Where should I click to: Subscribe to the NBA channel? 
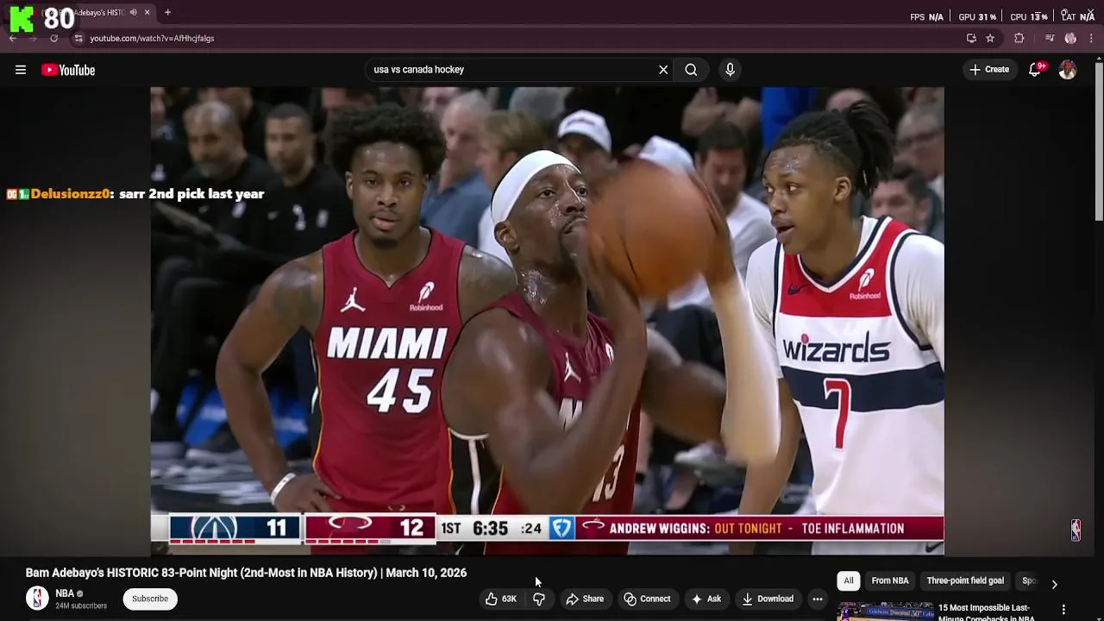coord(150,599)
